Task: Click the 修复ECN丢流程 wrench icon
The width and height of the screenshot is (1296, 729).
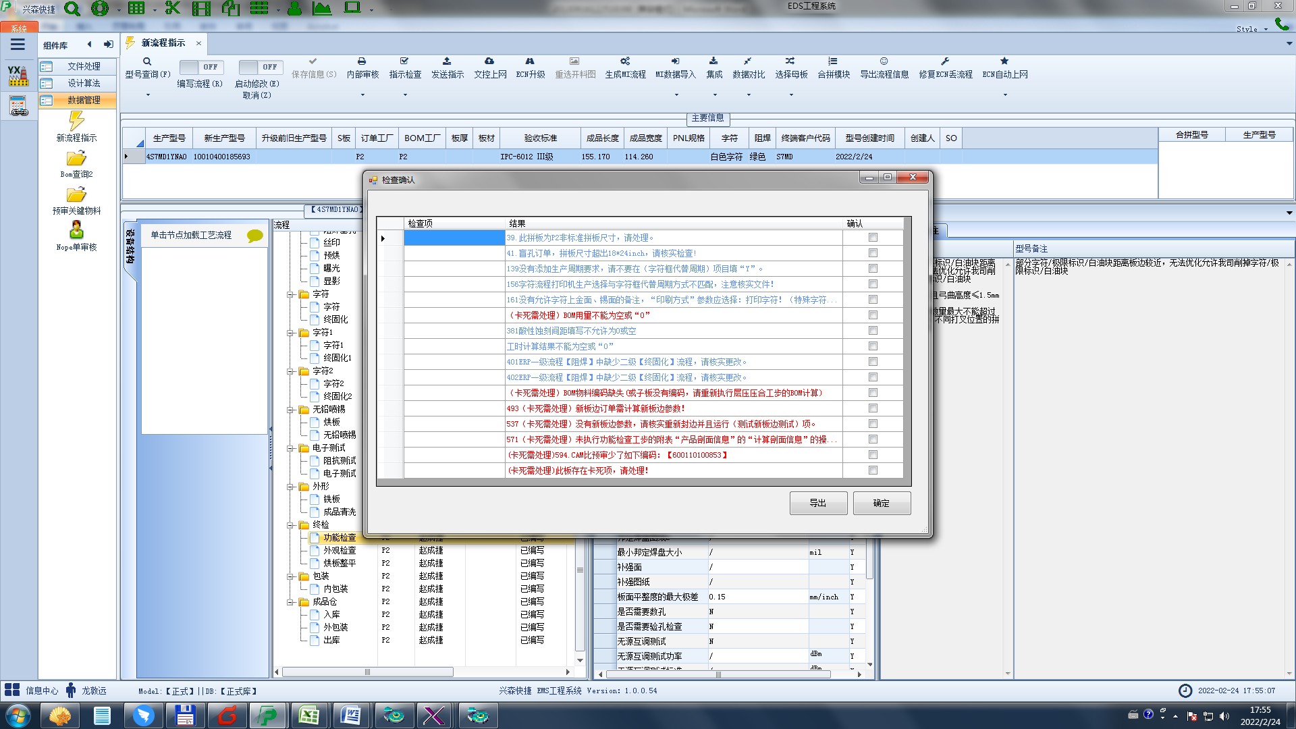Action: (945, 61)
